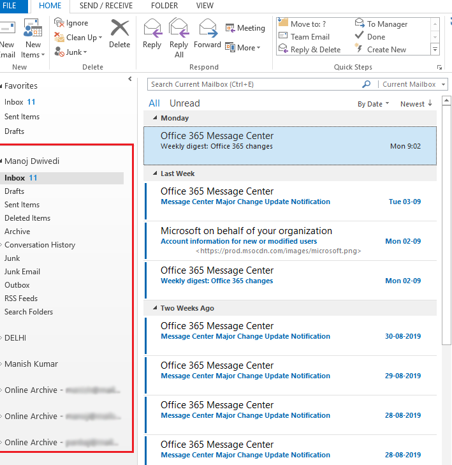Reply with a Meeting request

coord(245,28)
